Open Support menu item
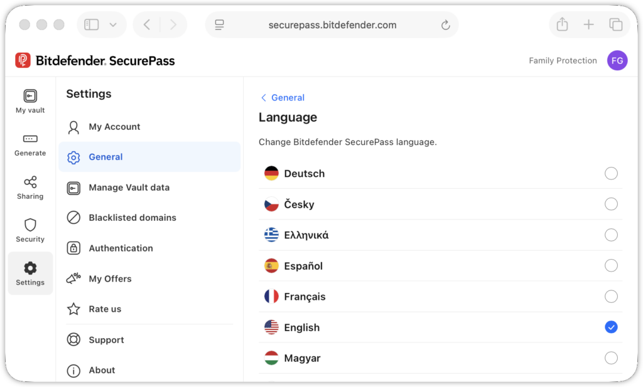643x387 pixels. pyautogui.click(x=149, y=340)
